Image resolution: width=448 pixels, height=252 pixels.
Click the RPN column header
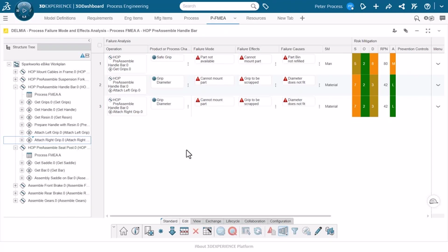point(384,49)
